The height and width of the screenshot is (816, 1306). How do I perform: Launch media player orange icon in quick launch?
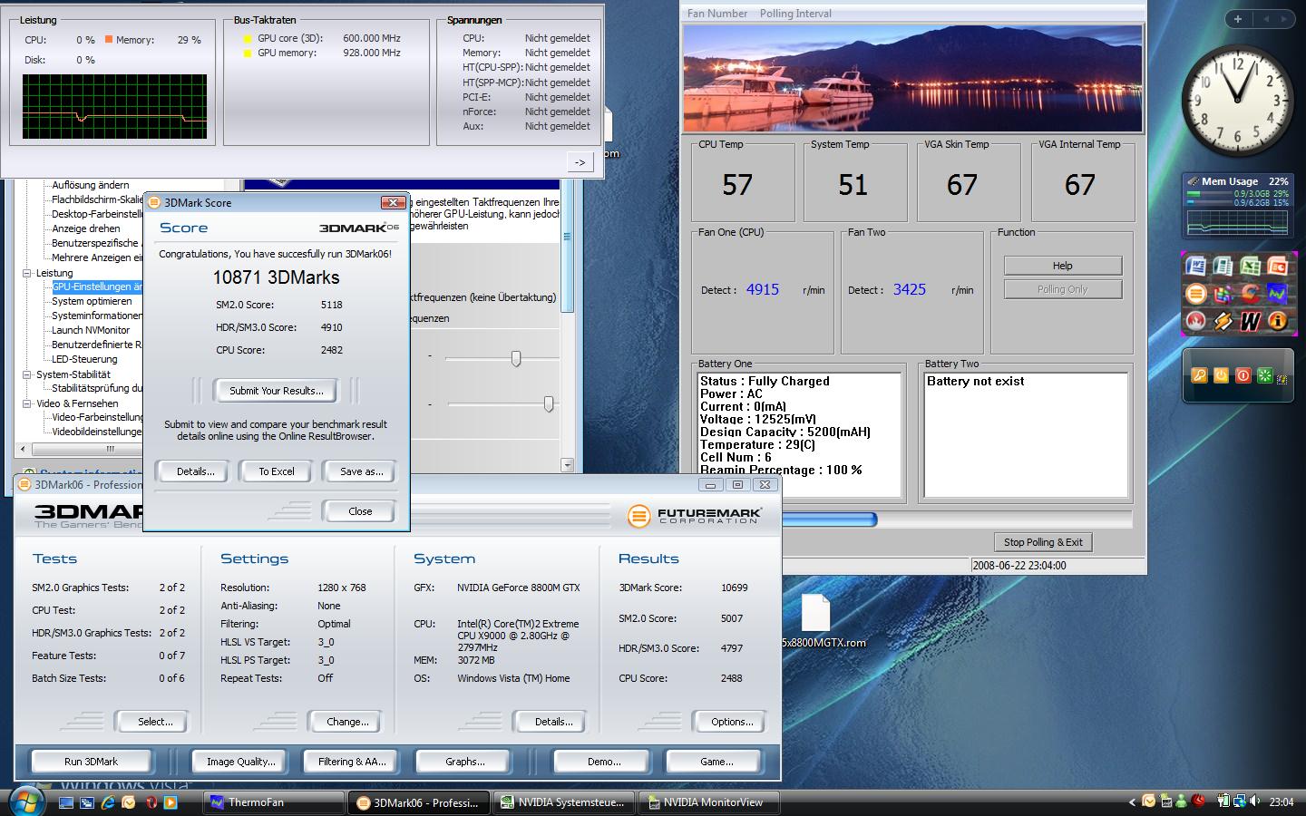(x=171, y=802)
